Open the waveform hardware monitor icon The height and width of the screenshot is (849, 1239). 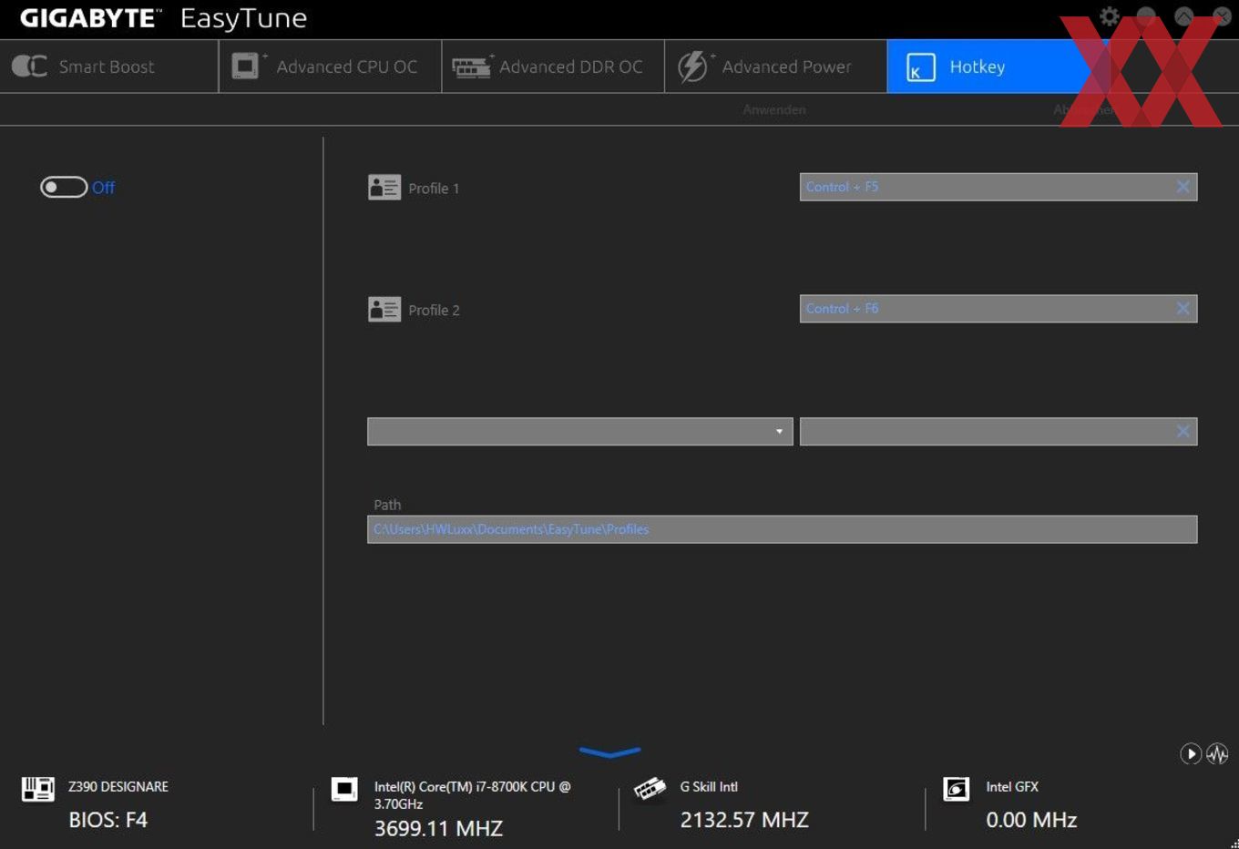pos(1217,753)
